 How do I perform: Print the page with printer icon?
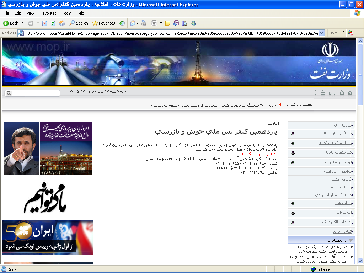144,23
